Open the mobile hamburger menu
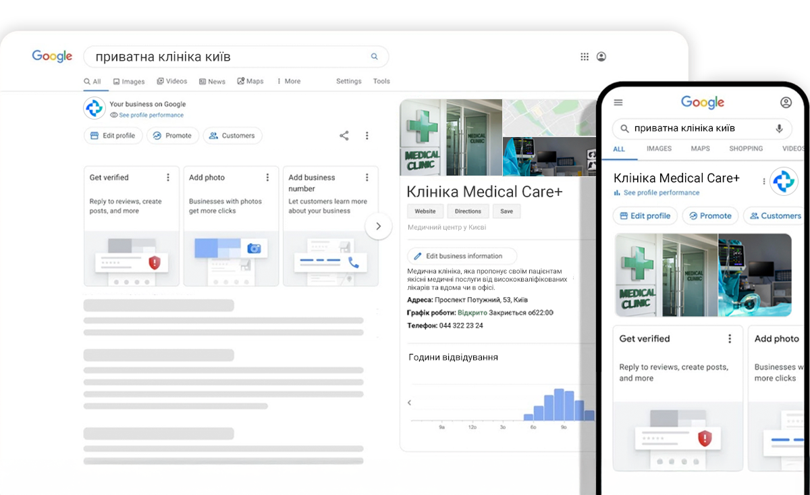Image resolution: width=810 pixels, height=495 pixels. click(x=618, y=103)
